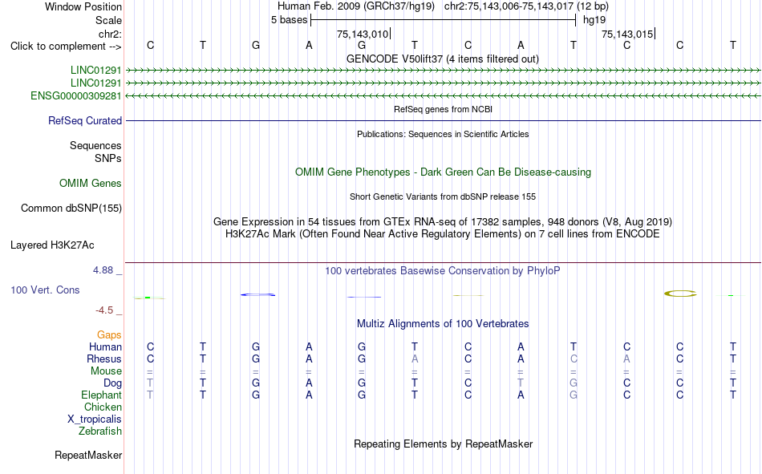
Task: Open the lower LINC01291 gene label
Action: [95, 83]
